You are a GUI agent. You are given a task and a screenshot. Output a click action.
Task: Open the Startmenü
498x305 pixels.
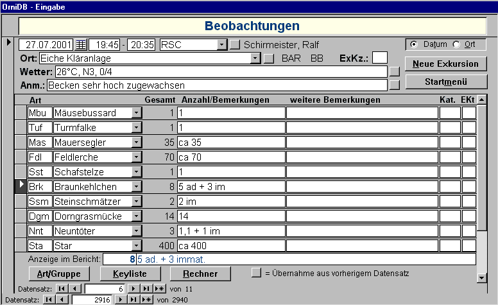click(x=445, y=82)
